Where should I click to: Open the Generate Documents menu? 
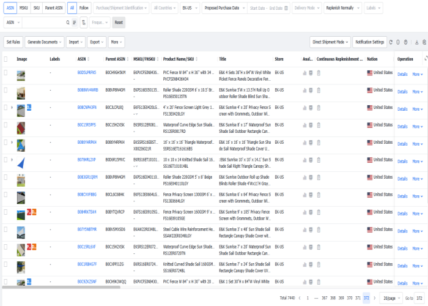tap(45, 42)
